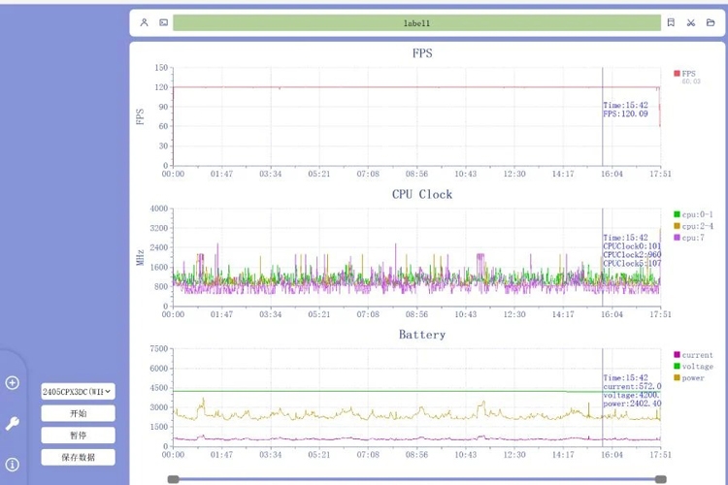The width and height of the screenshot is (728, 485).
Task: Click the 保存数据 save data button
Action: point(78,457)
